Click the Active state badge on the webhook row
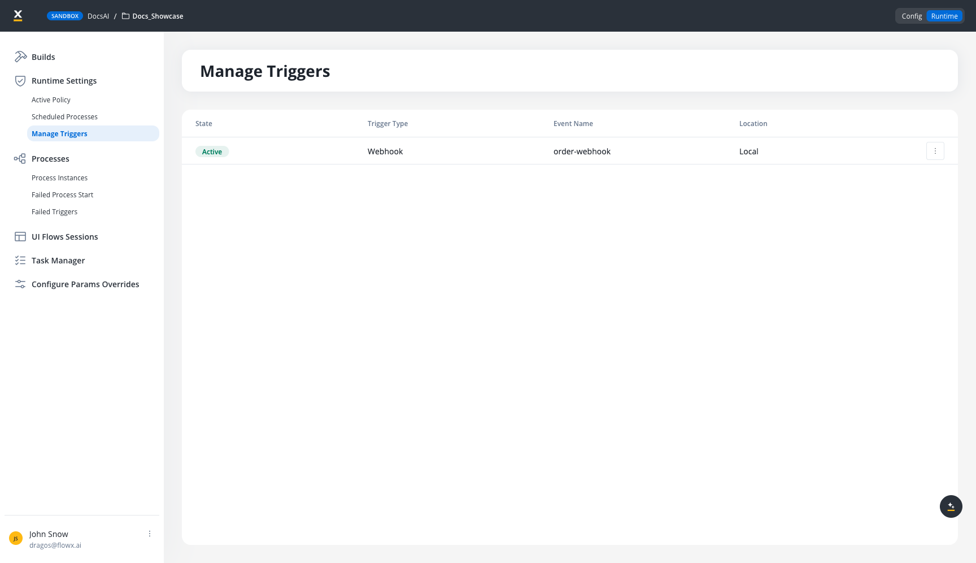The image size is (976, 563). [x=212, y=151]
